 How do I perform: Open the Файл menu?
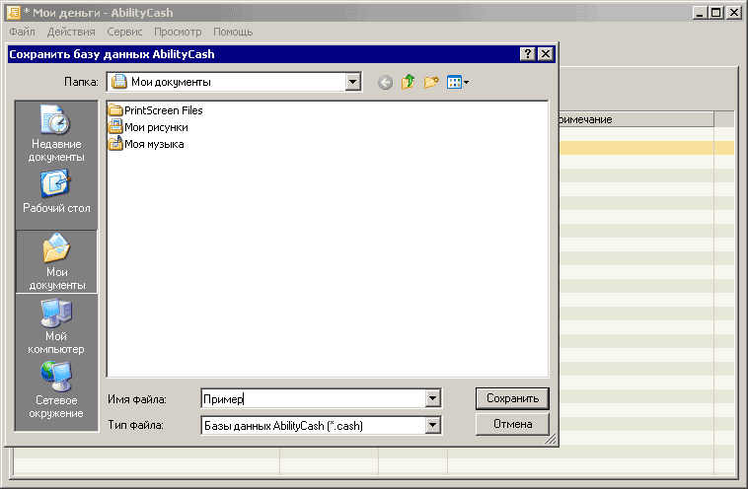(22, 32)
